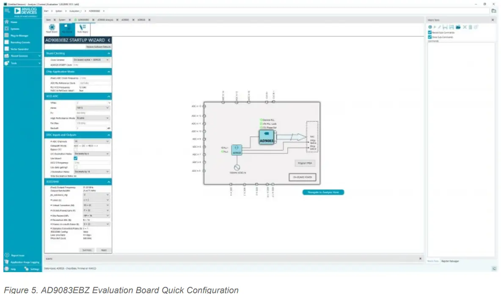Switch to the System tab
The image size is (501, 294).
tap(62, 20)
